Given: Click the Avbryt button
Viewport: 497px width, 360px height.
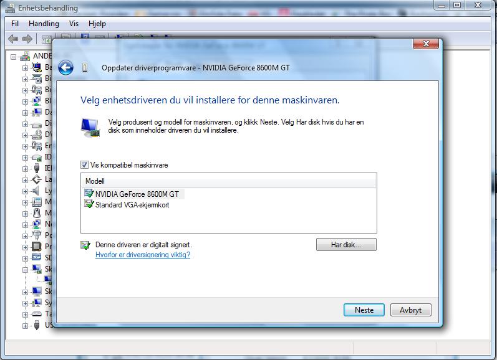Looking at the screenshot, I should pos(410,310).
